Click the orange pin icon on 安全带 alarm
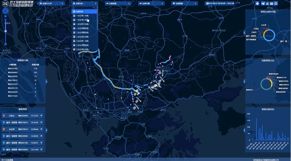This screenshot has width=291, height=161. (x=4, y=129)
